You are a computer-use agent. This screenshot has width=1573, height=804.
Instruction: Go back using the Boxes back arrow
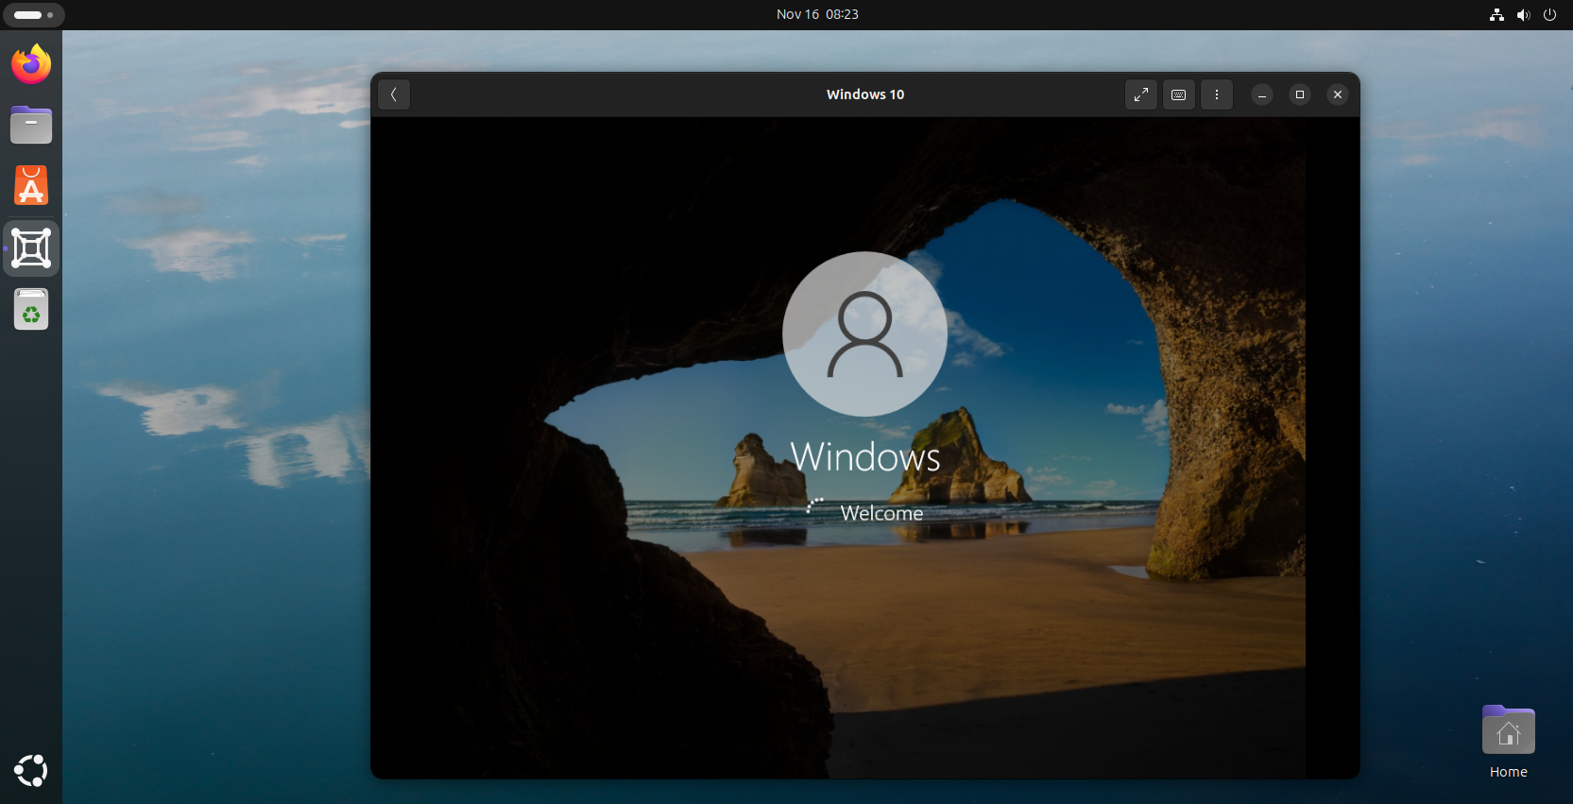pos(394,94)
